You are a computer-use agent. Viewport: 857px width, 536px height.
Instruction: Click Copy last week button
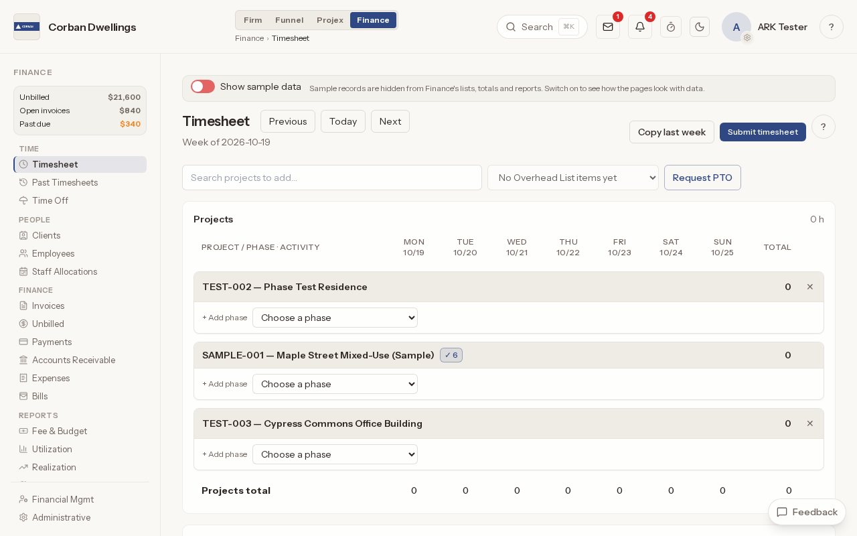click(x=672, y=132)
